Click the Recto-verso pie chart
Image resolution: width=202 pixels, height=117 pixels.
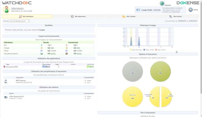pyautogui.click(x=132, y=97)
